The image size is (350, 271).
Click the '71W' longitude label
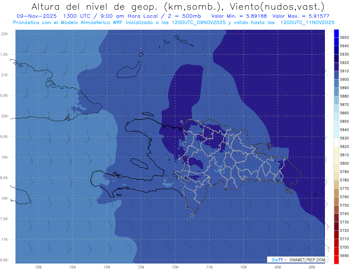[209, 267]
